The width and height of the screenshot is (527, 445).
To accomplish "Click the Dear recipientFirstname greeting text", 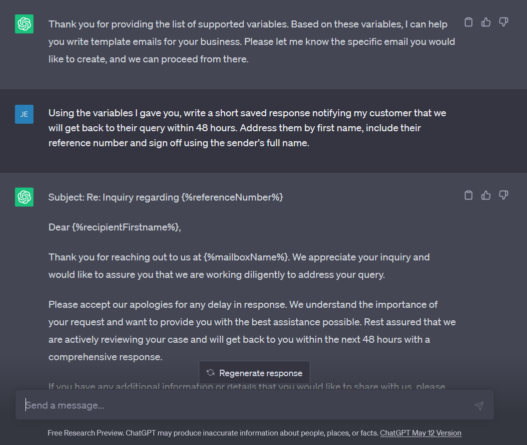I will [x=115, y=227].
